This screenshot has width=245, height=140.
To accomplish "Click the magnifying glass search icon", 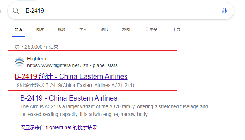I will pyautogui.click(x=16, y=11).
